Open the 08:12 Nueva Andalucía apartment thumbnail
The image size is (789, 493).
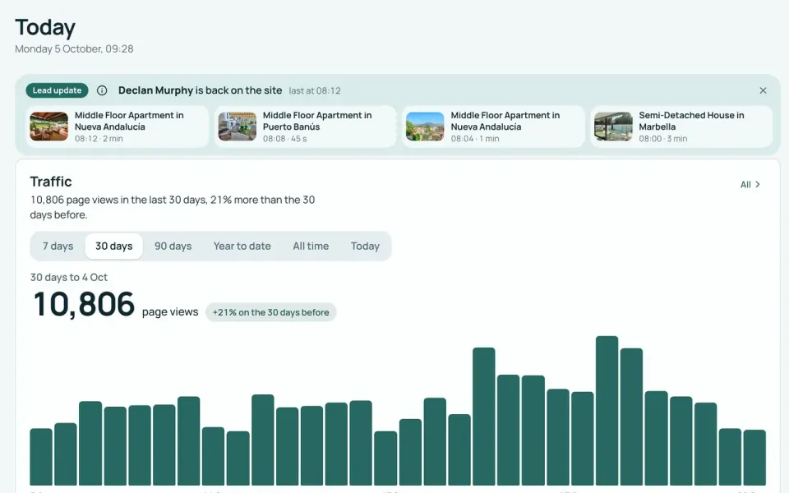click(x=48, y=127)
